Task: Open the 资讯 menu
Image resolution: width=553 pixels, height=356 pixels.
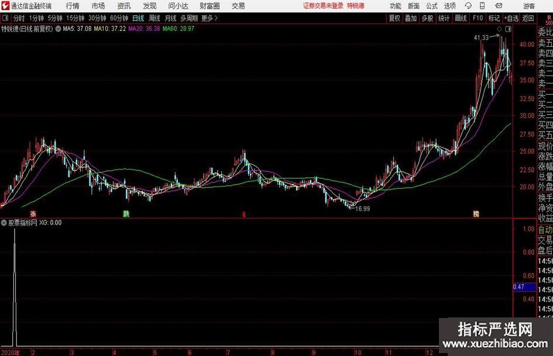Action: 124,6
